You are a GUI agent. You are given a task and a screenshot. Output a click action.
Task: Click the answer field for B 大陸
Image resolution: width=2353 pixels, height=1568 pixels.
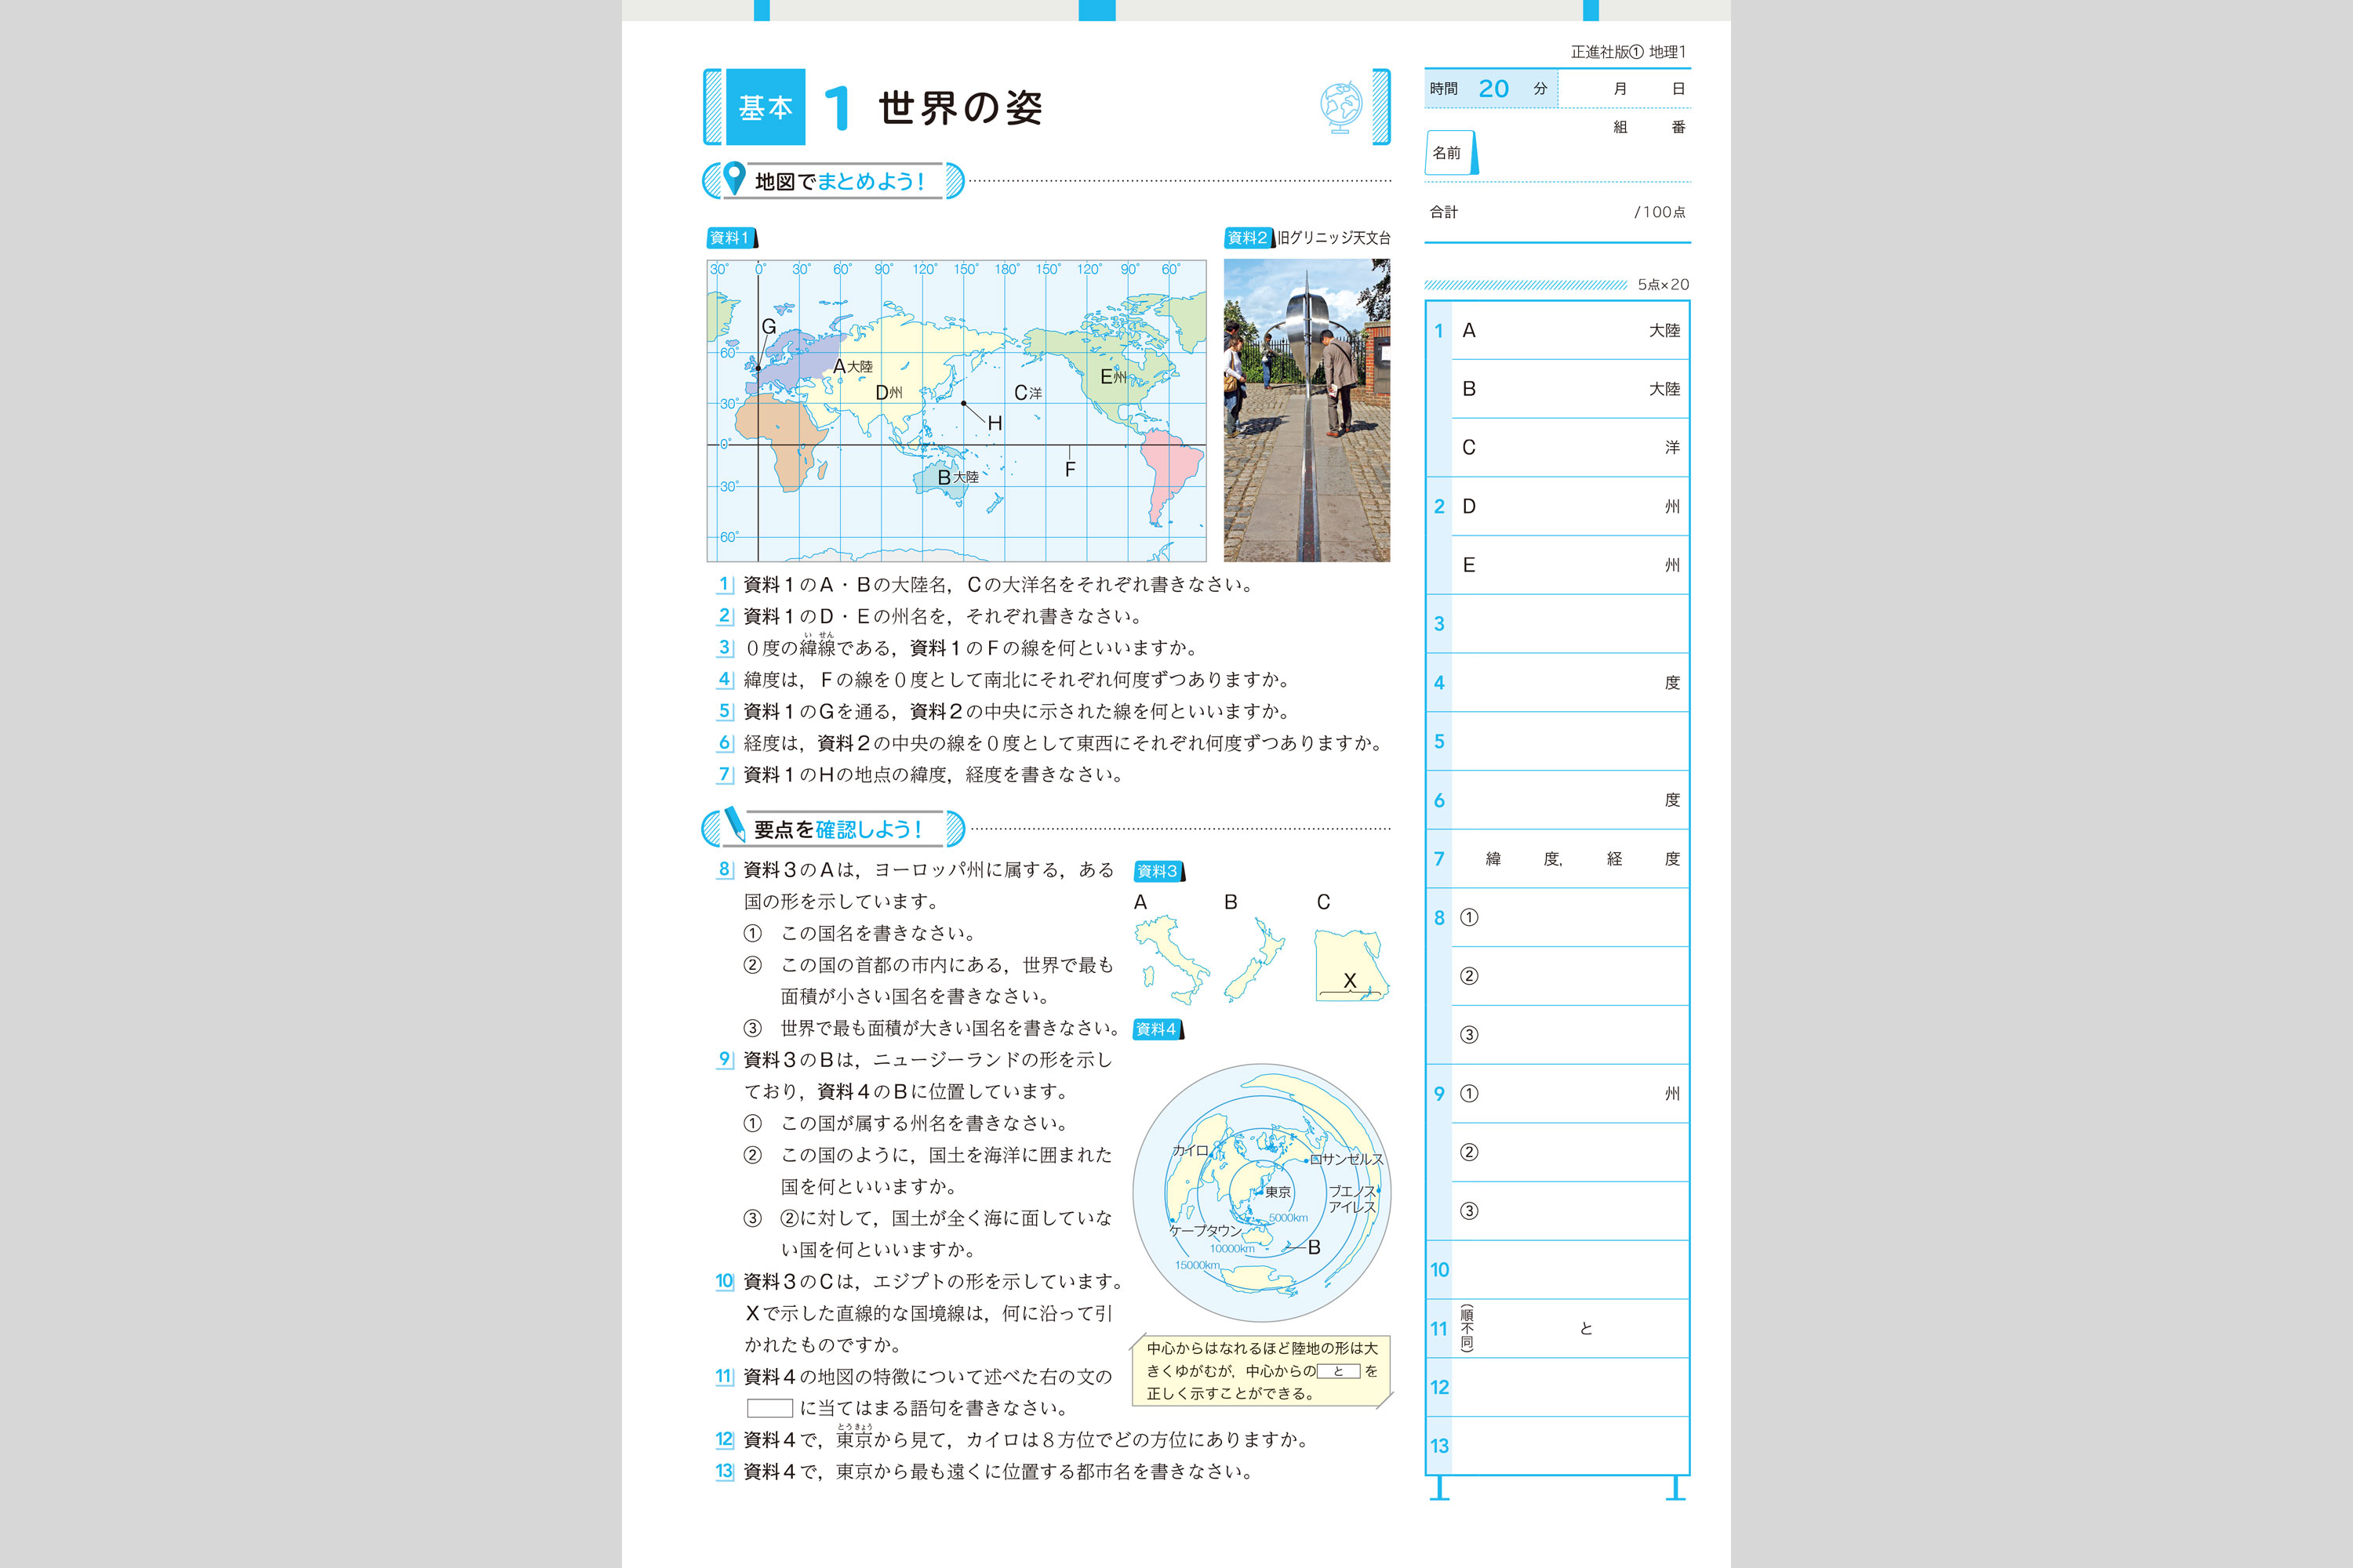(1569, 389)
